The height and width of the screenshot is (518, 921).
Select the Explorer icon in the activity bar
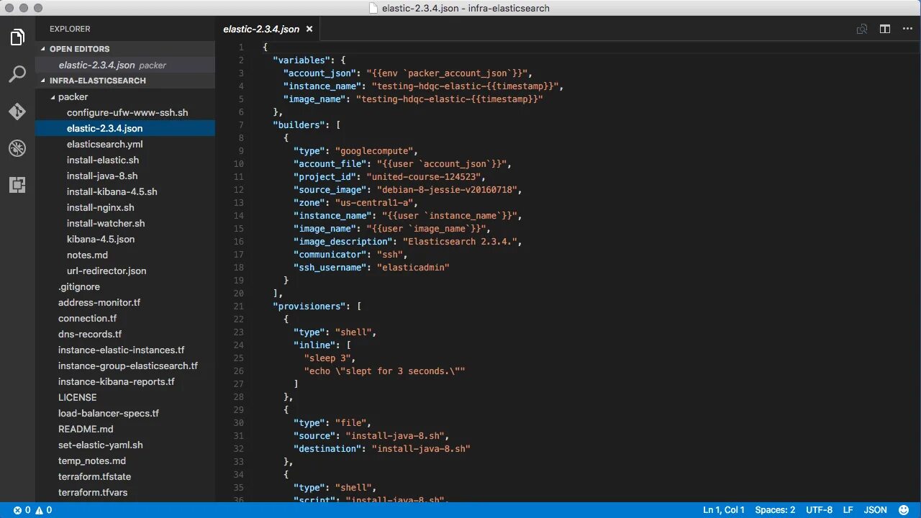point(17,37)
